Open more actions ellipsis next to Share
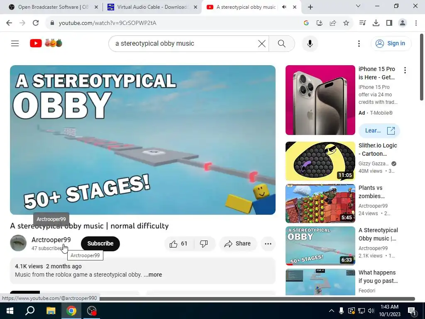 pos(268,243)
